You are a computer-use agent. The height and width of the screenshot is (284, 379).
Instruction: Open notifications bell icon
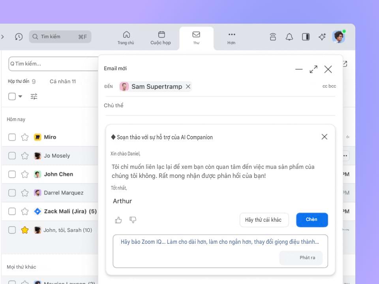(x=289, y=37)
